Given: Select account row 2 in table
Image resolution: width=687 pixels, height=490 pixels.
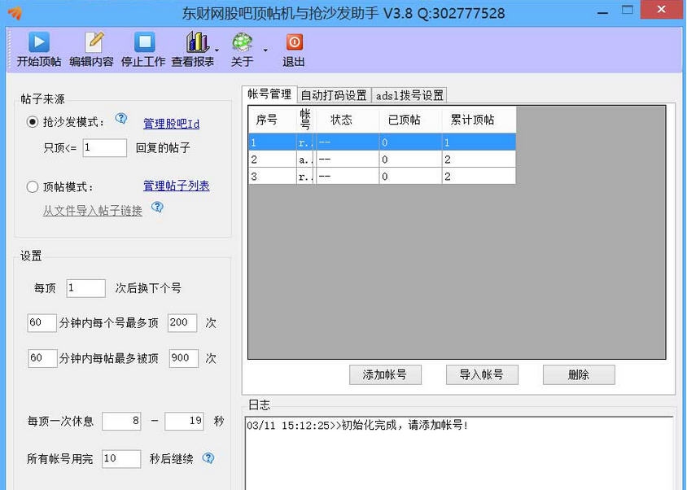Looking at the screenshot, I should (382, 159).
